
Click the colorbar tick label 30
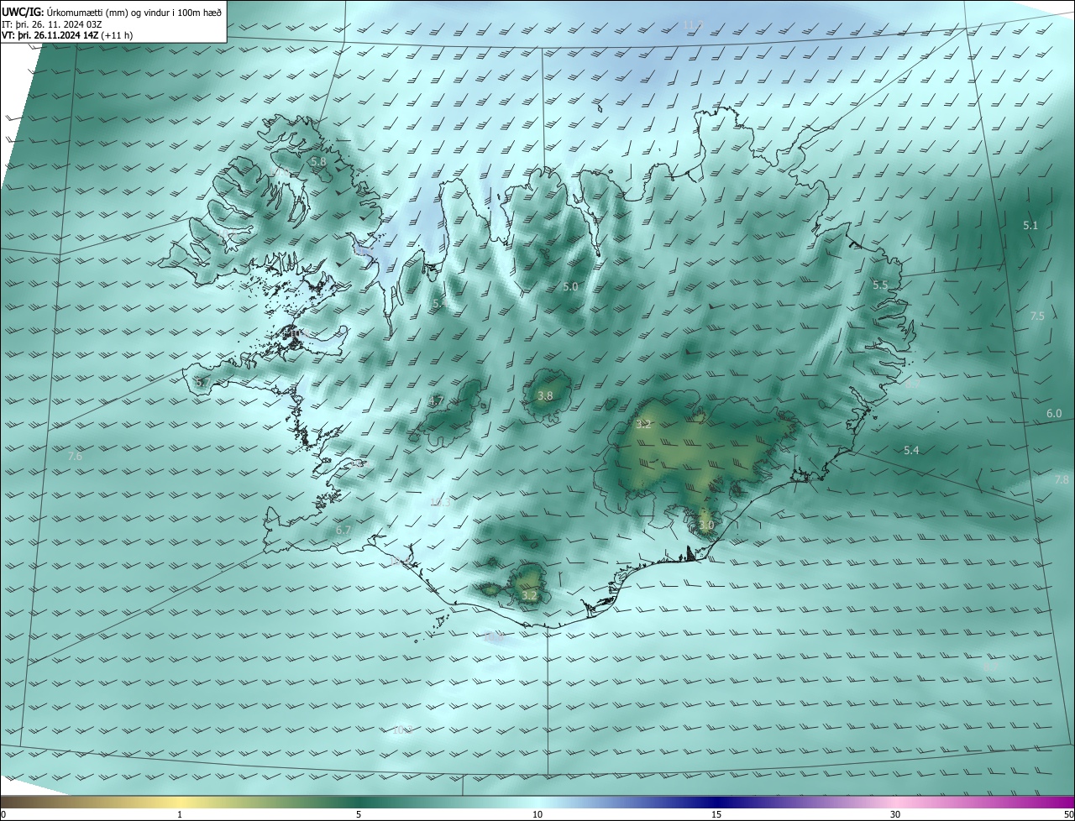895,814
